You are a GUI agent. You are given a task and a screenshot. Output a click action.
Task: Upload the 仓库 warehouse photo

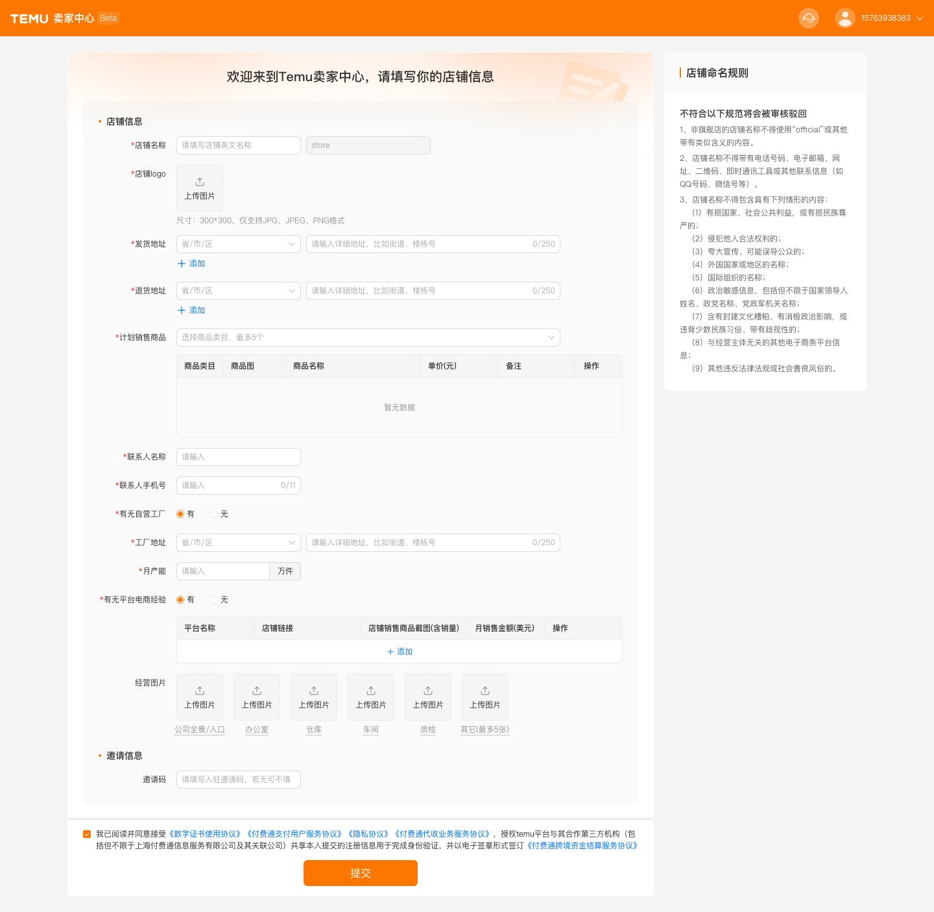click(313, 697)
